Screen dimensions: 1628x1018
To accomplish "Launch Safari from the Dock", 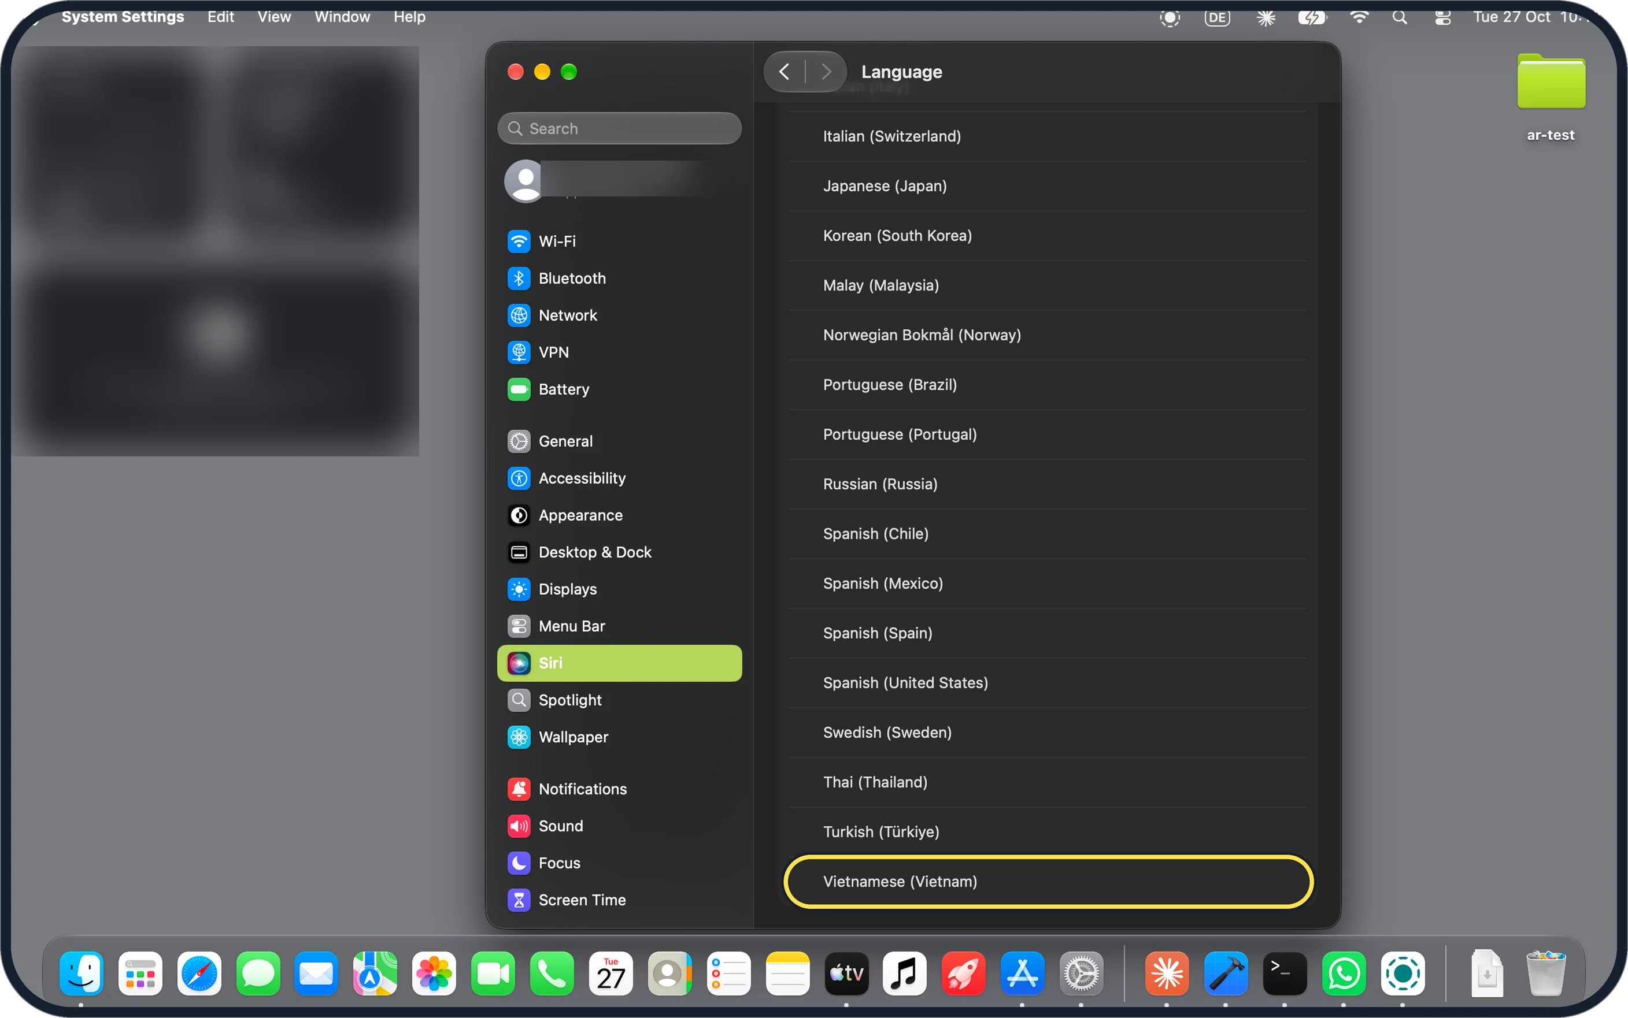I will coord(199,973).
